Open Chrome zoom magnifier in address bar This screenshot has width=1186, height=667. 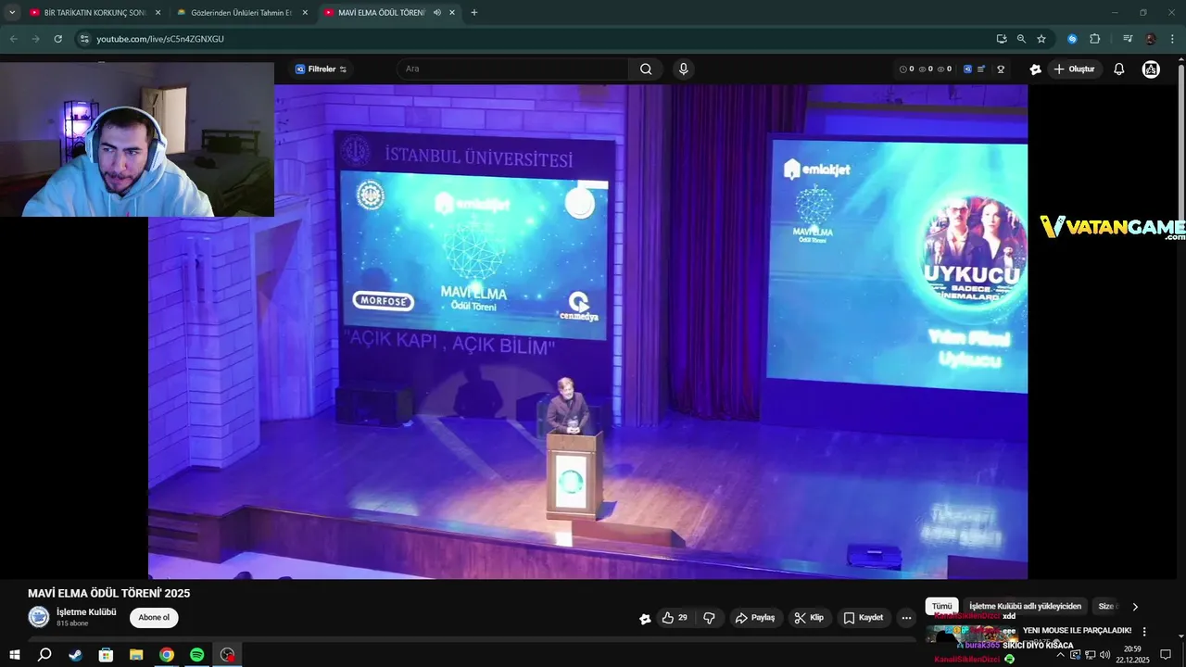pos(1021,39)
